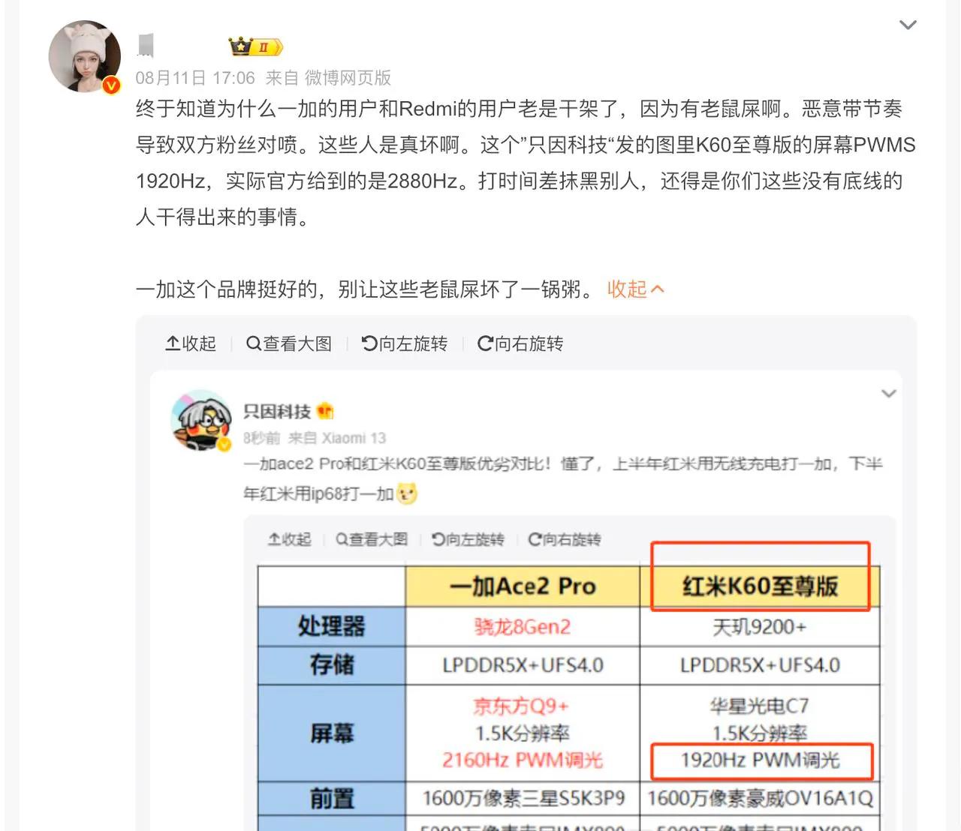Click the inner 向左旋转 in embedded screenshot
Screen dimensions: 961x831
[x=468, y=539]
